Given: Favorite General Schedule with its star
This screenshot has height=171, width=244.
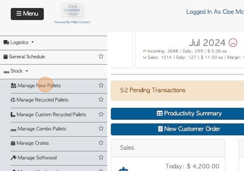Looking at the screenshot, I should pyautogui.click(x=101, y=56).
